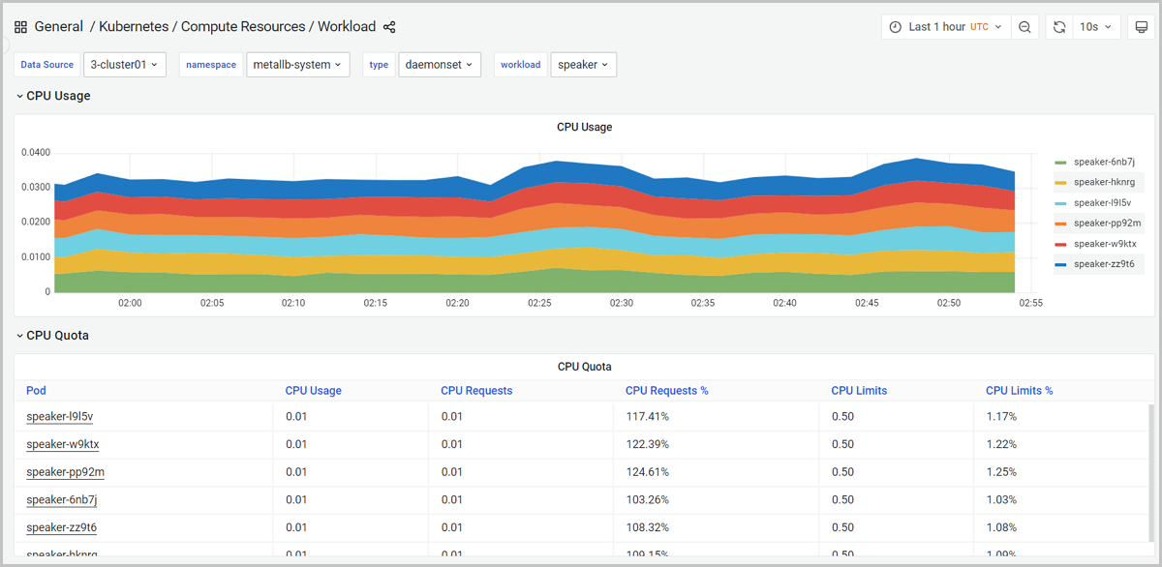Toggle speaker-w9ktx series in legend

tap(1105, 243)
